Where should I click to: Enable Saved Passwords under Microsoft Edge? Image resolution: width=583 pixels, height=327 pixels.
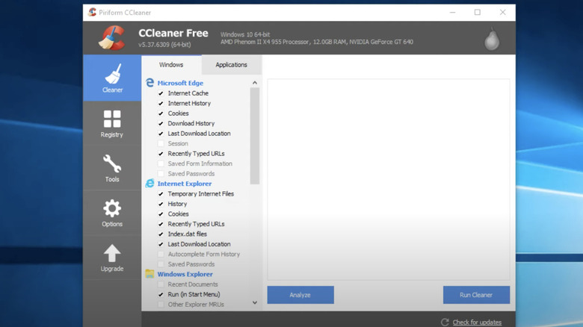point(161,173)
